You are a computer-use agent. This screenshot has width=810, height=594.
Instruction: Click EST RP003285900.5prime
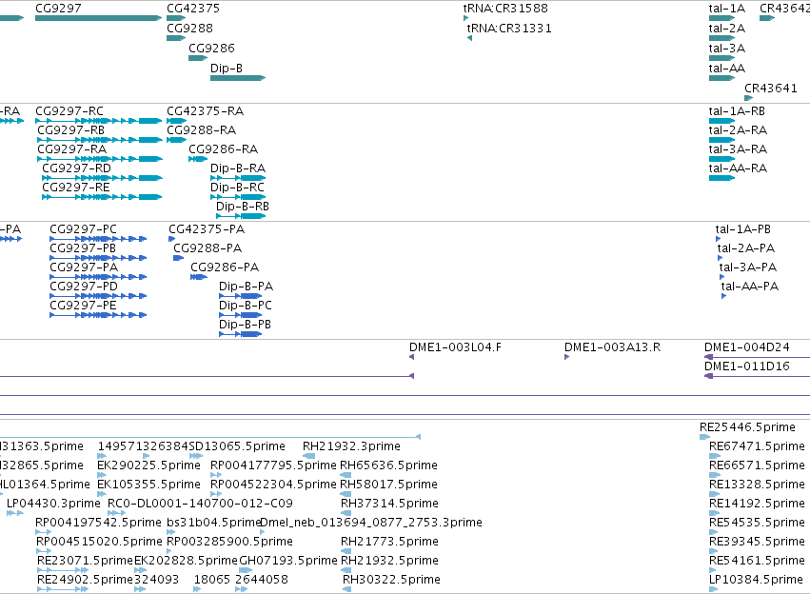pos(169,552)
